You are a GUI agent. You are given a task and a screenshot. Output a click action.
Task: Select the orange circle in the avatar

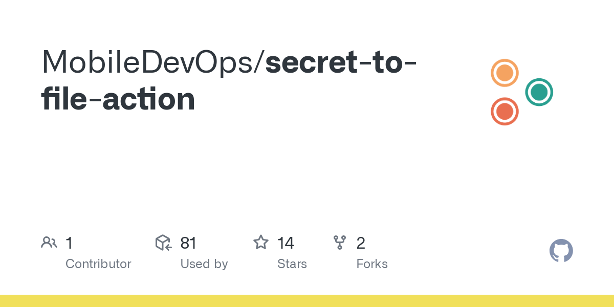(x=505, y=73)
